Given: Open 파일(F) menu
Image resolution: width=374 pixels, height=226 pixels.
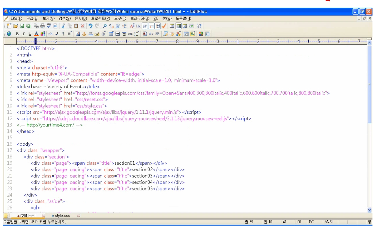Looking at the screenshot, I should click(x=17, y=18).
